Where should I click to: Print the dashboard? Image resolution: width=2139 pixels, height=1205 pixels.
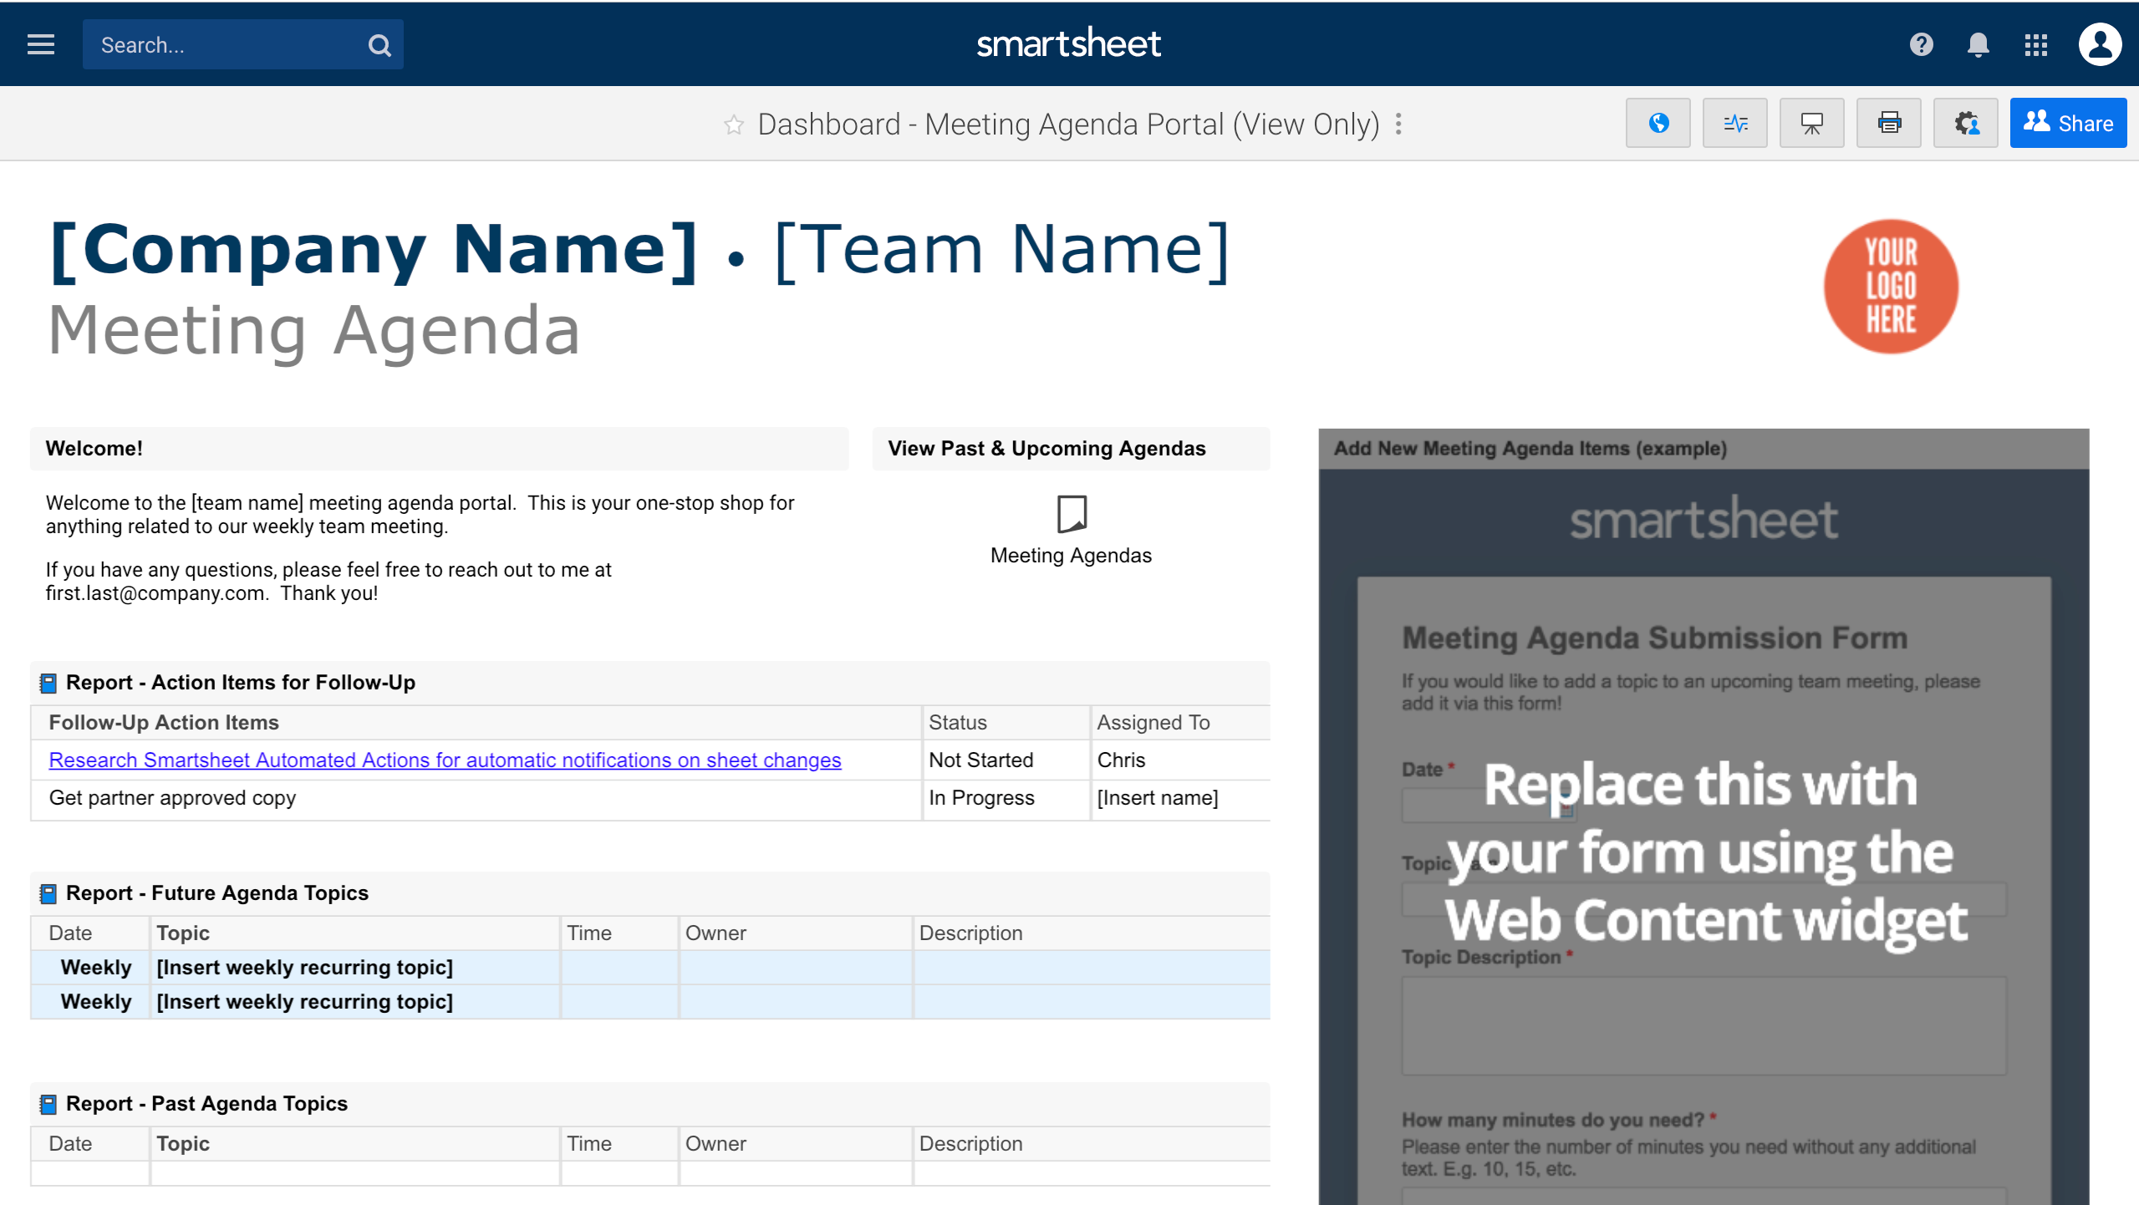click(1889, 124)
